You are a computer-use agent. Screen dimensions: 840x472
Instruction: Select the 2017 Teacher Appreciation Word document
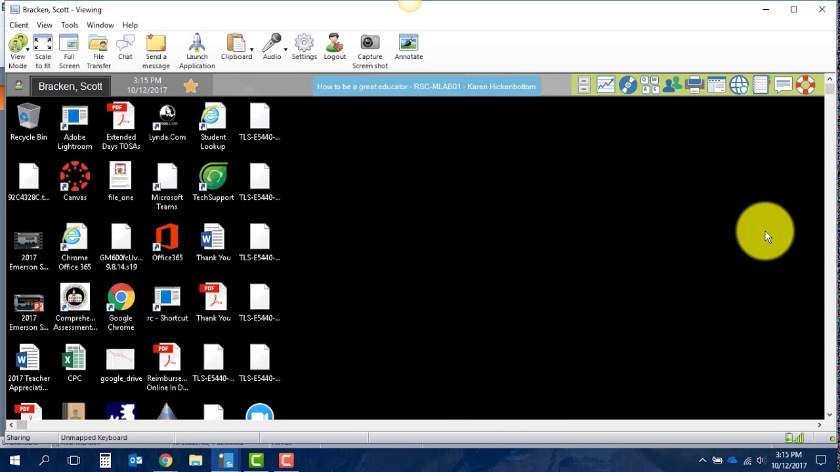click(29, 368)
